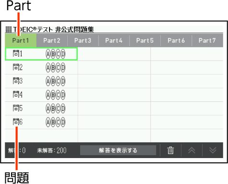Select answer C for 問3
The height and width of the screenshot is (184, 228).
(58, 81)
